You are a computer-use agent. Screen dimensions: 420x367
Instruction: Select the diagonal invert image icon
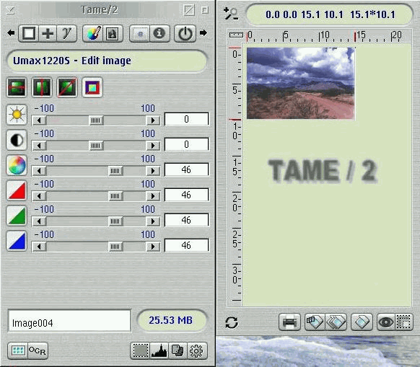point(67,87)
